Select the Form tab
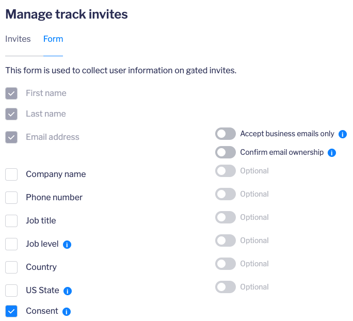Viewport: 353px width, 321px height. tap(53, 39)
